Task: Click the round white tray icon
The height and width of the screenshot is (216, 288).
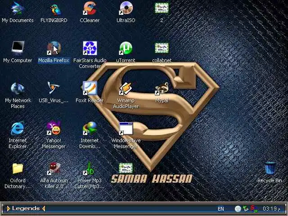Action: click(x=238, y=209)
